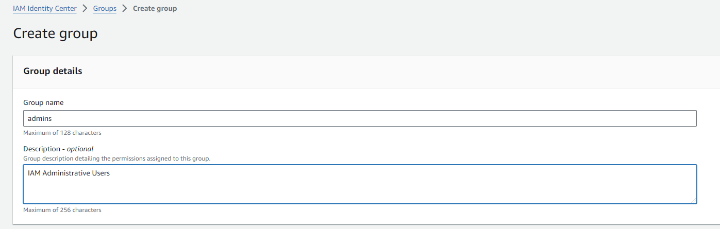Focus the Group name input field
Screen dimensions: 720x229
pos(360,118)
